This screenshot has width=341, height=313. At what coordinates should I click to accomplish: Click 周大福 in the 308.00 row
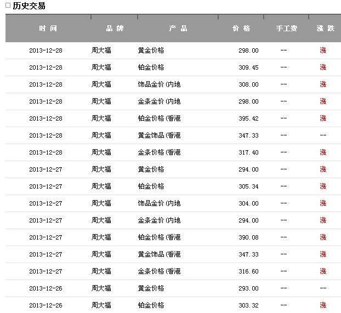101,84
